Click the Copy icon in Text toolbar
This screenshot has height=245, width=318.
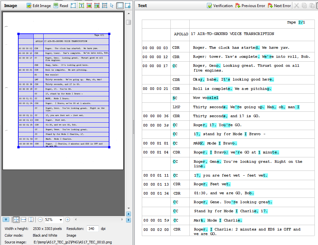coord(304,6)
